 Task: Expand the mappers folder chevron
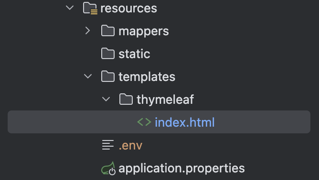click(88, 30)
